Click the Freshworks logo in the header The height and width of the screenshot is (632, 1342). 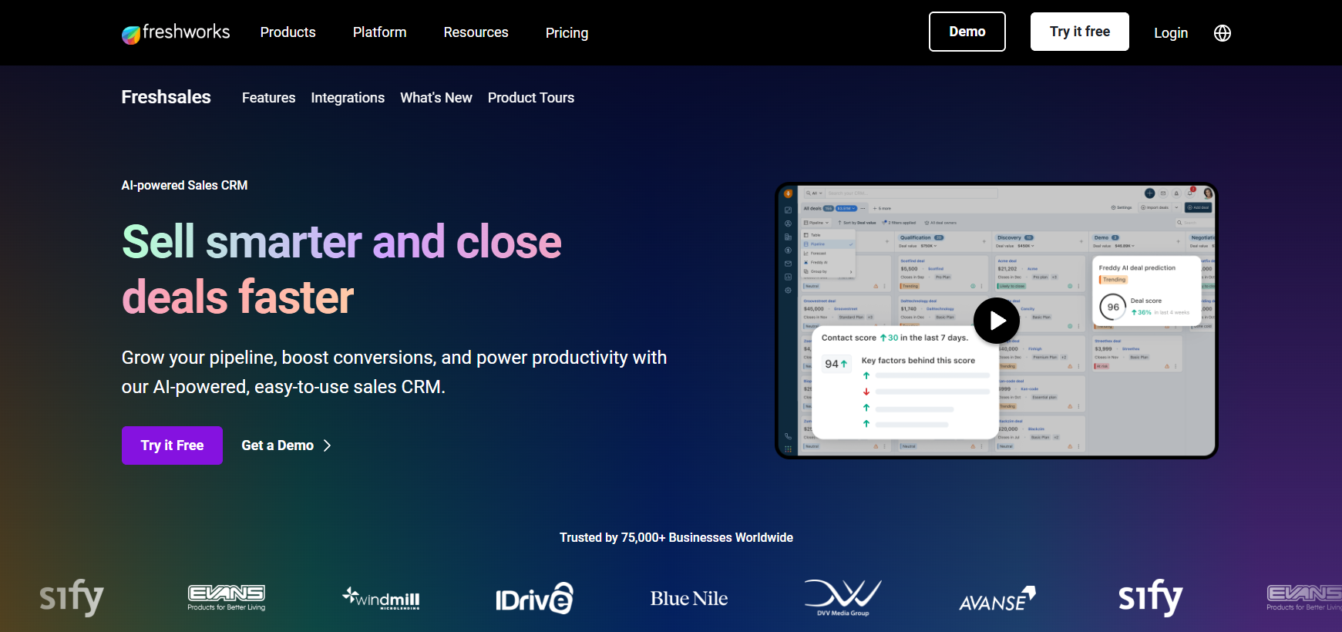(176, 32)
